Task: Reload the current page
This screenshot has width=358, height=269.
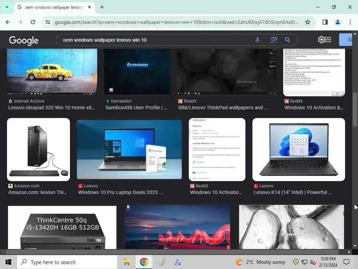Action: [x=33, y=22]
